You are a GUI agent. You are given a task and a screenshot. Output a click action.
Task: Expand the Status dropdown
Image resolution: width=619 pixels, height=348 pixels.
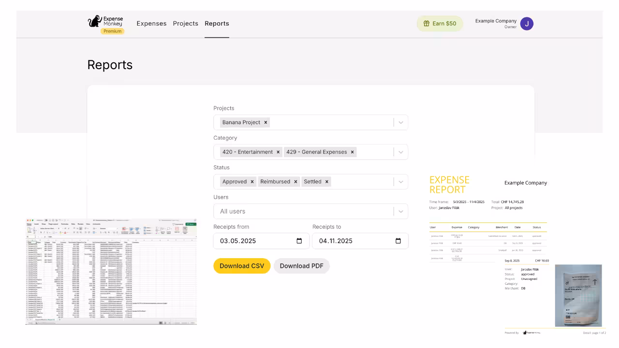(x=400, y=181)
